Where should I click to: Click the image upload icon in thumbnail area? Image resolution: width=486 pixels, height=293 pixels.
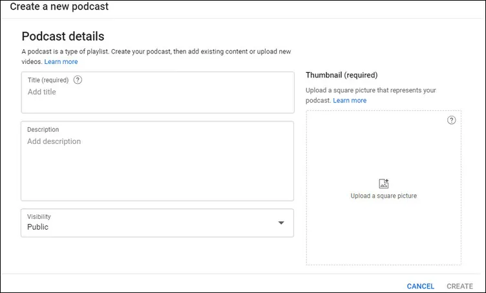pyautogui.click(x=384, y=183)
